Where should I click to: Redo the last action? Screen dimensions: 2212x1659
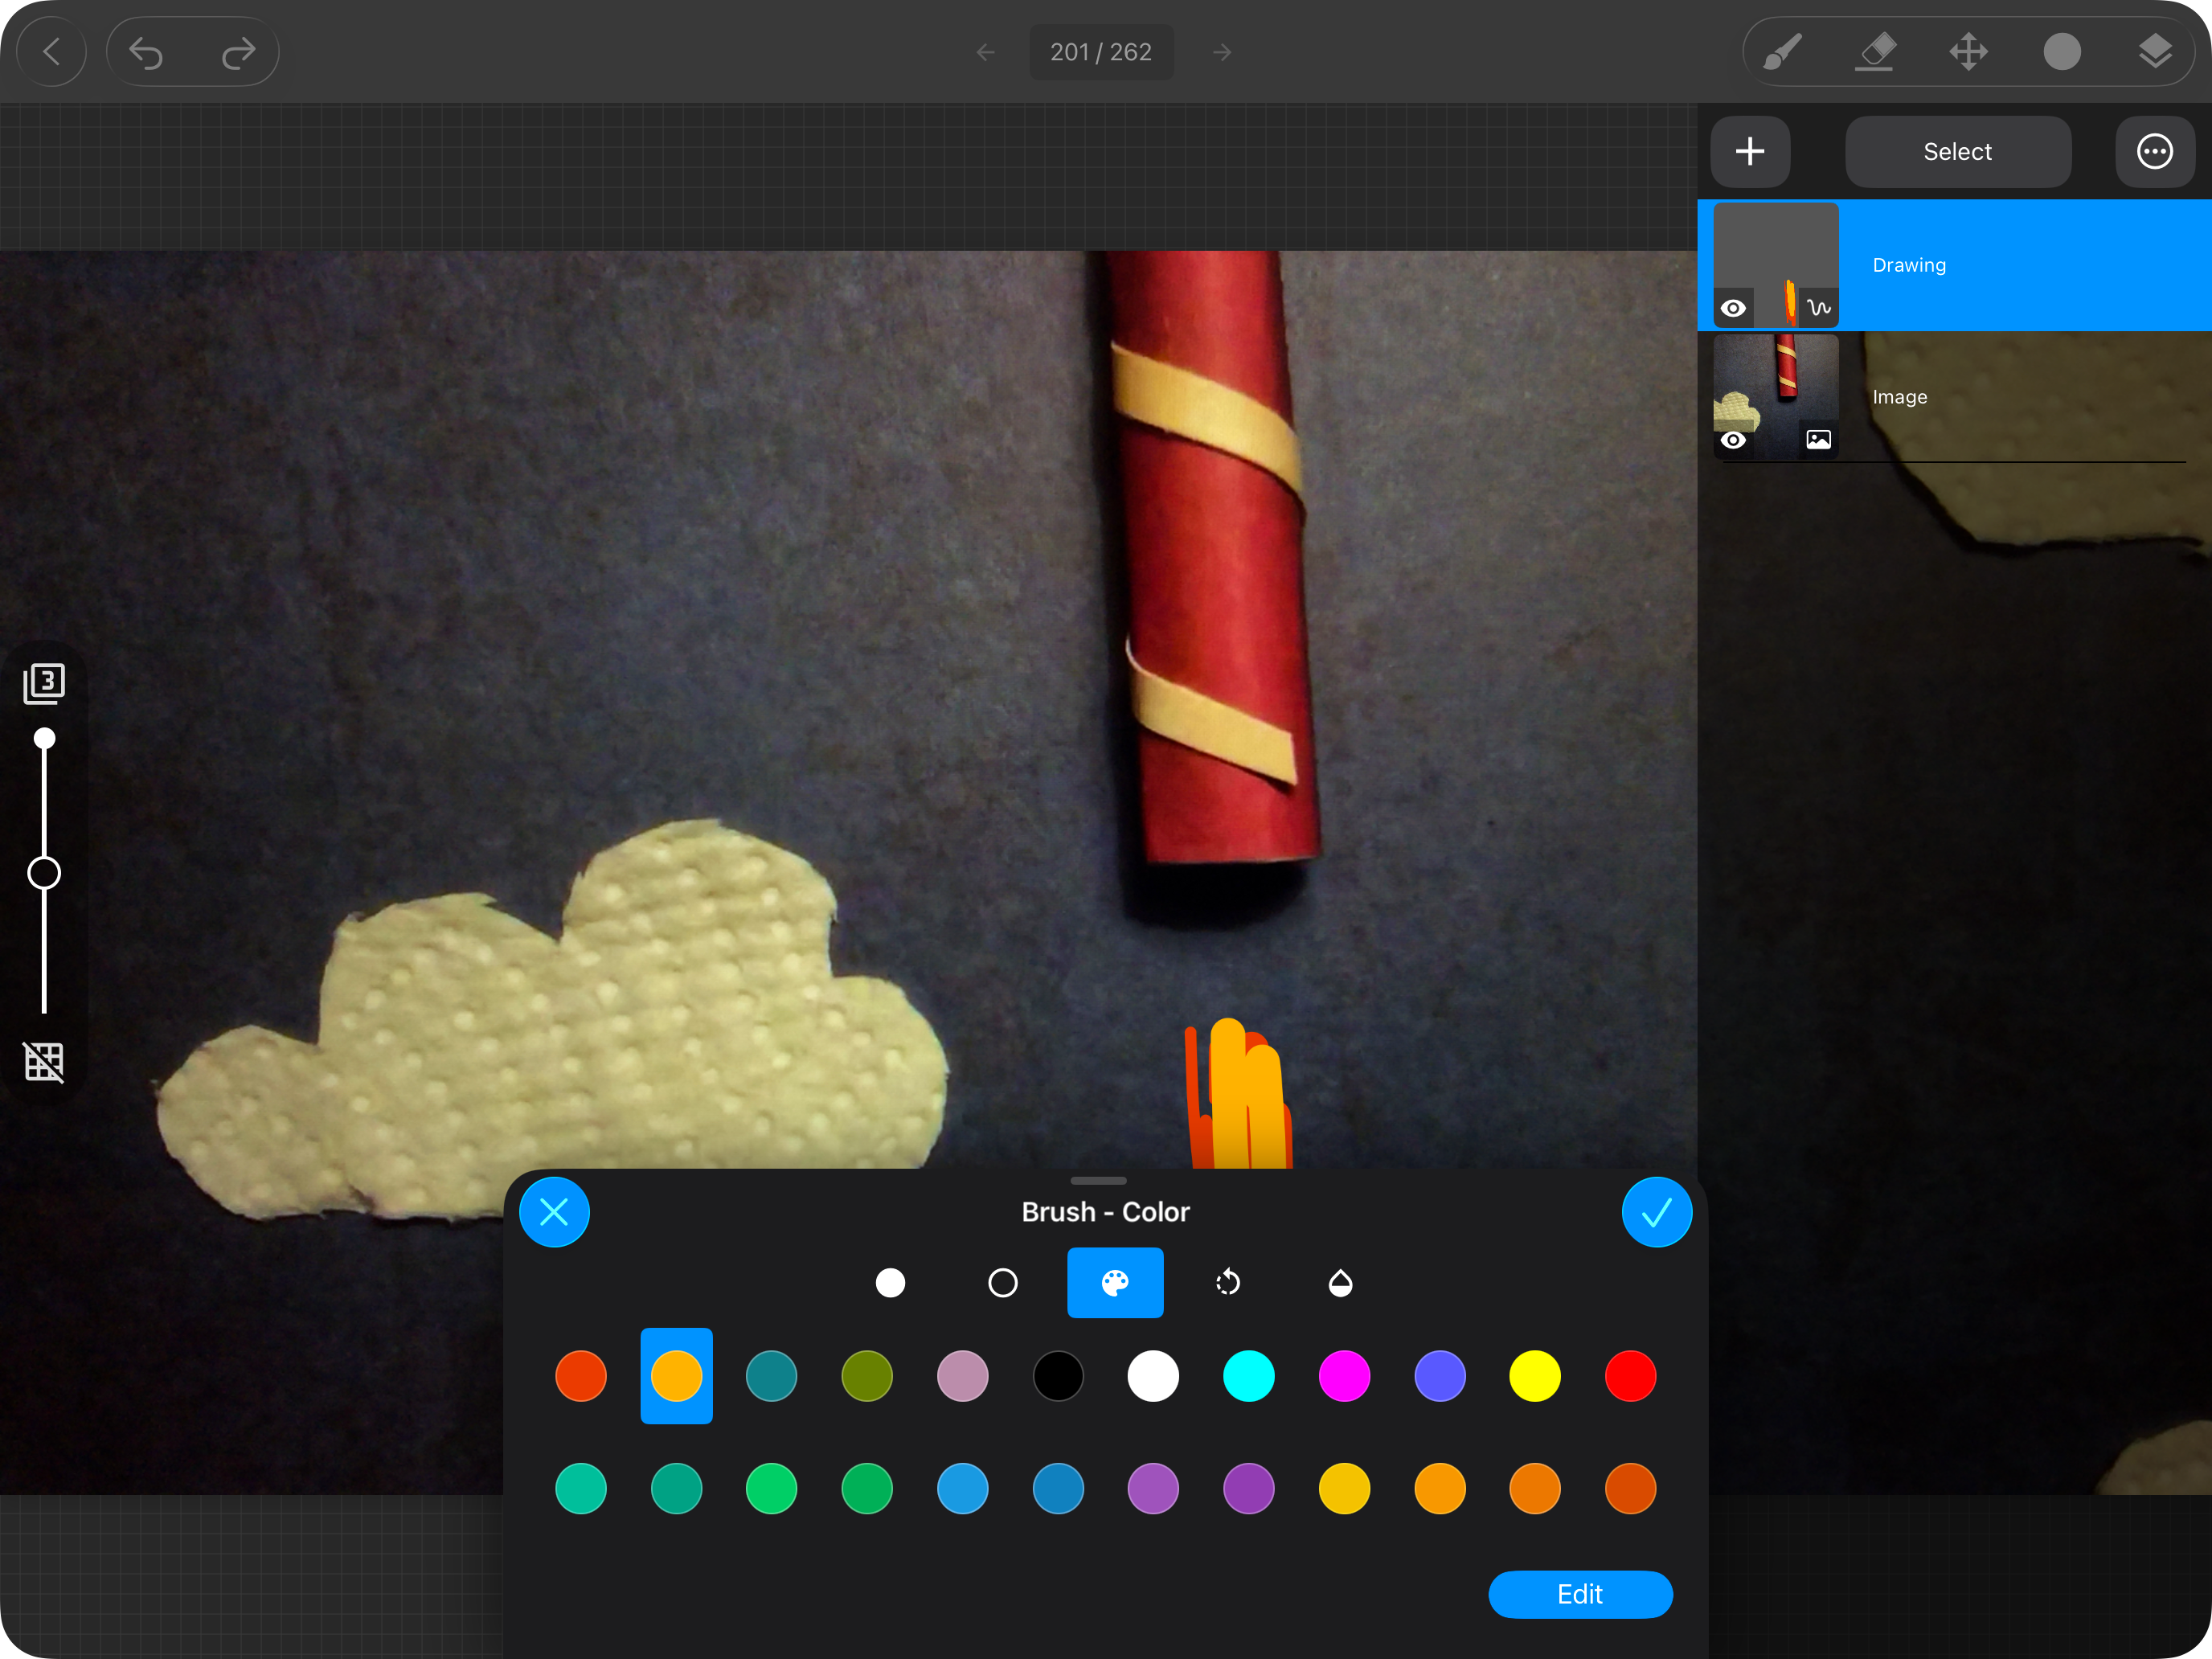pyautogui.click(x=238, y=52)
